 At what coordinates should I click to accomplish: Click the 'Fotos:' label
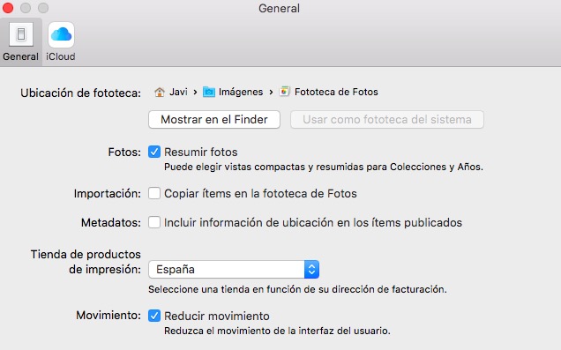pyautogui.click(x=124, y=153)
